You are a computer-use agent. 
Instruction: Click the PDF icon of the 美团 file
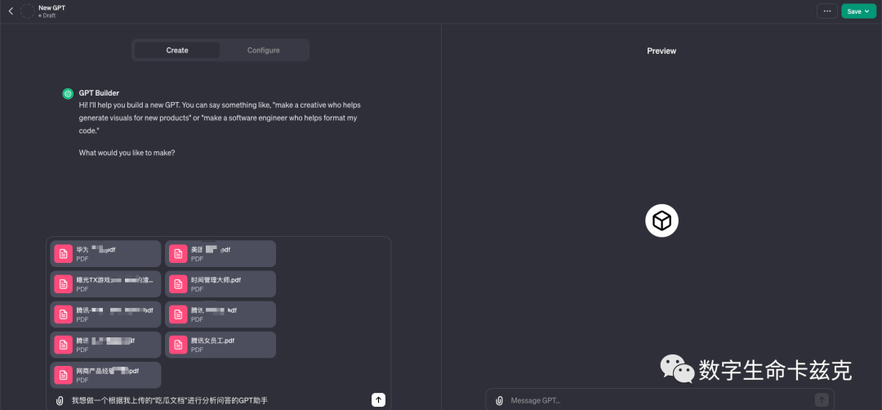[x=178, y=254]
